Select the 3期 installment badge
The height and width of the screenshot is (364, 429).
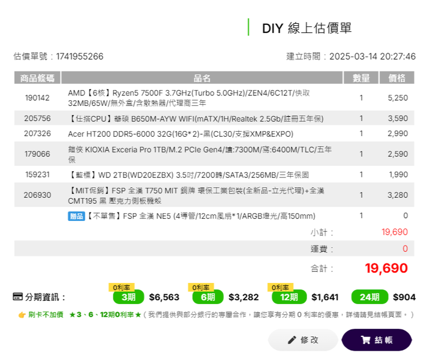click(x=128, y=297)
